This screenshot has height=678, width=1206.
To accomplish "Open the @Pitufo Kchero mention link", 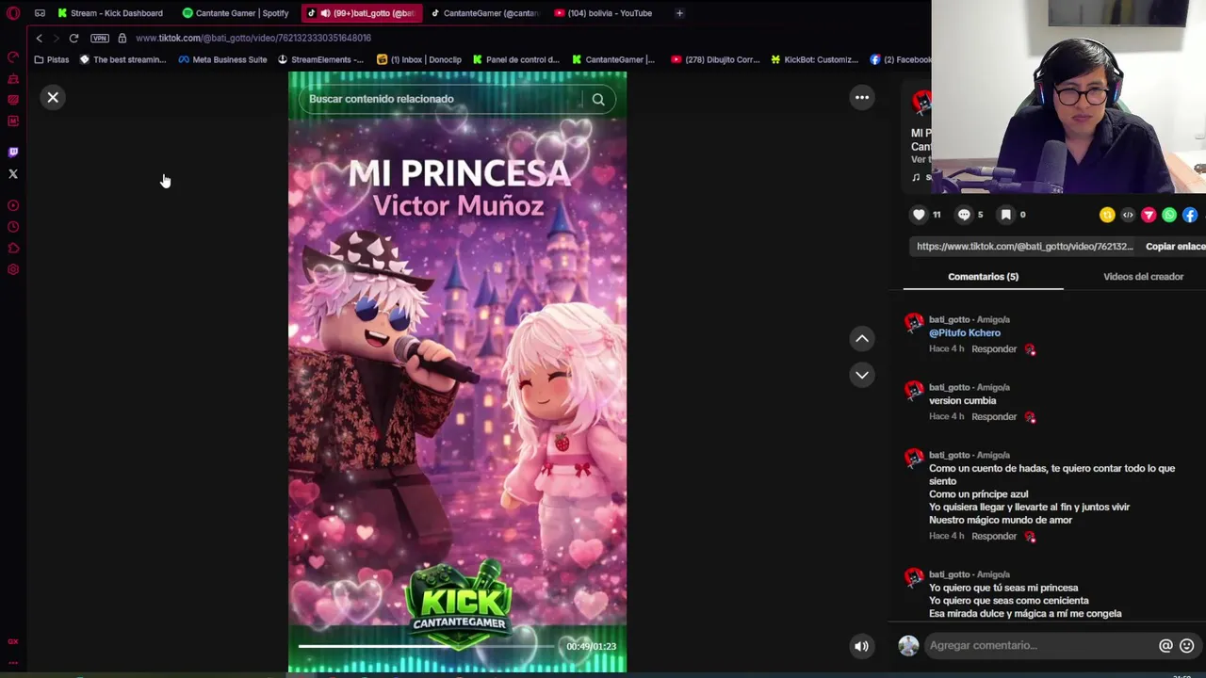I will 965,332.
